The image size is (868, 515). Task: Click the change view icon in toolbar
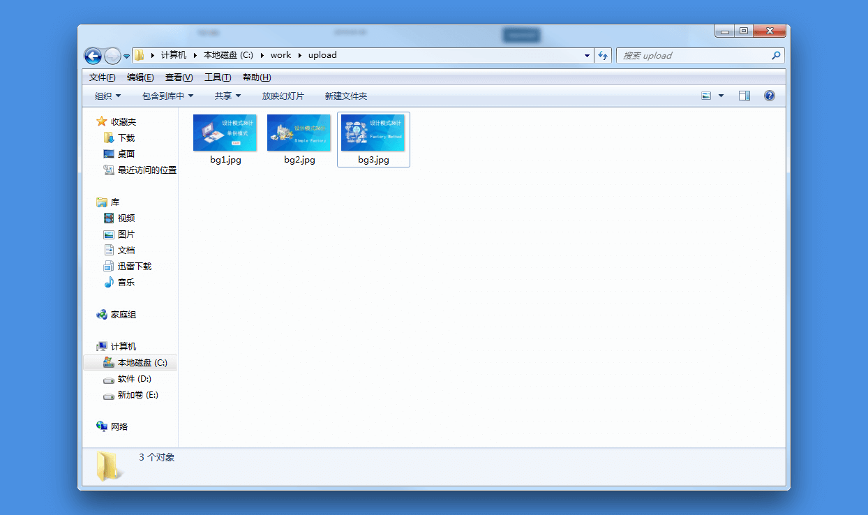(707, 96)
